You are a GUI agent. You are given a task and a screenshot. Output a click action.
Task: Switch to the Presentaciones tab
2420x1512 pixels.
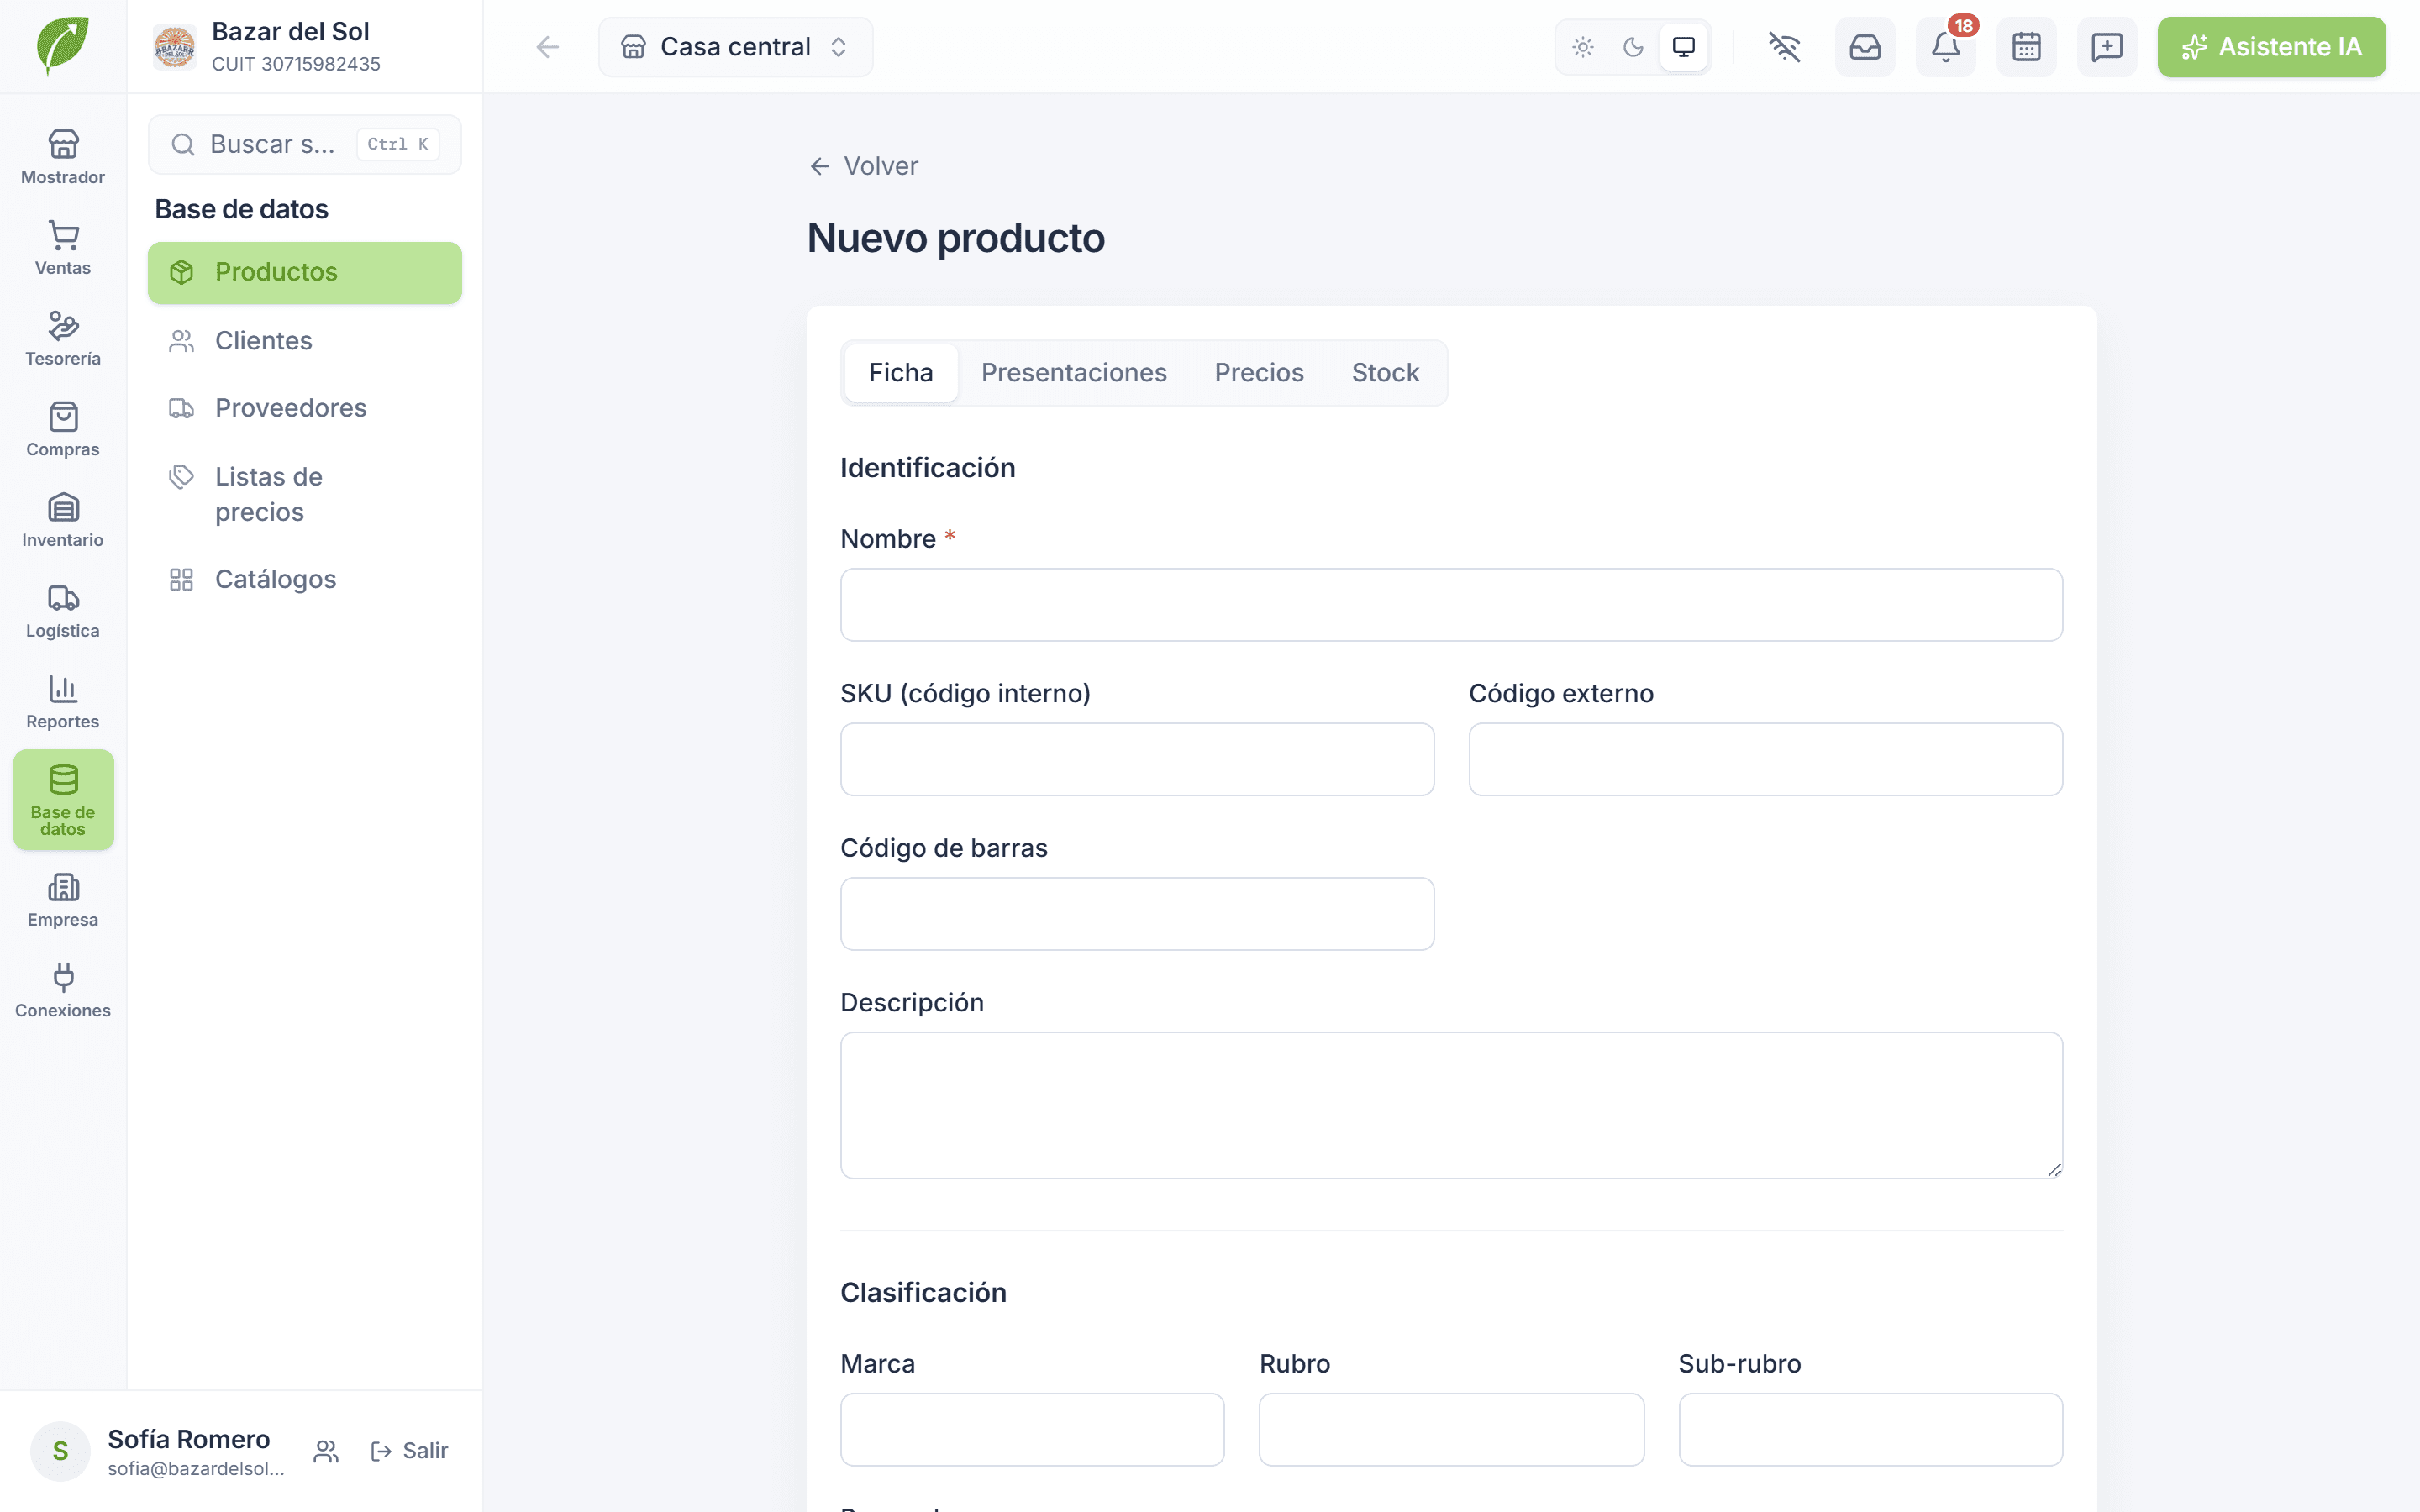(1073, 373)
